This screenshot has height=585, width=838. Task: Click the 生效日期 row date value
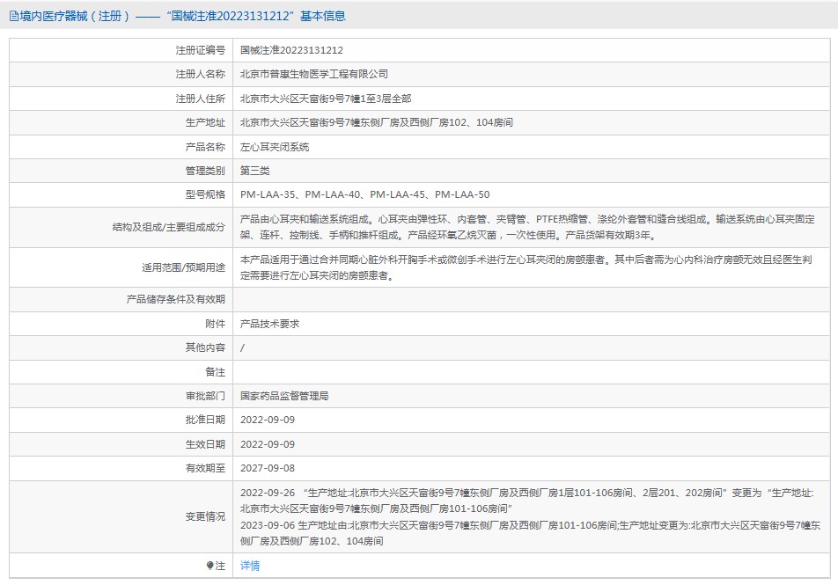(x=268, y=444)
